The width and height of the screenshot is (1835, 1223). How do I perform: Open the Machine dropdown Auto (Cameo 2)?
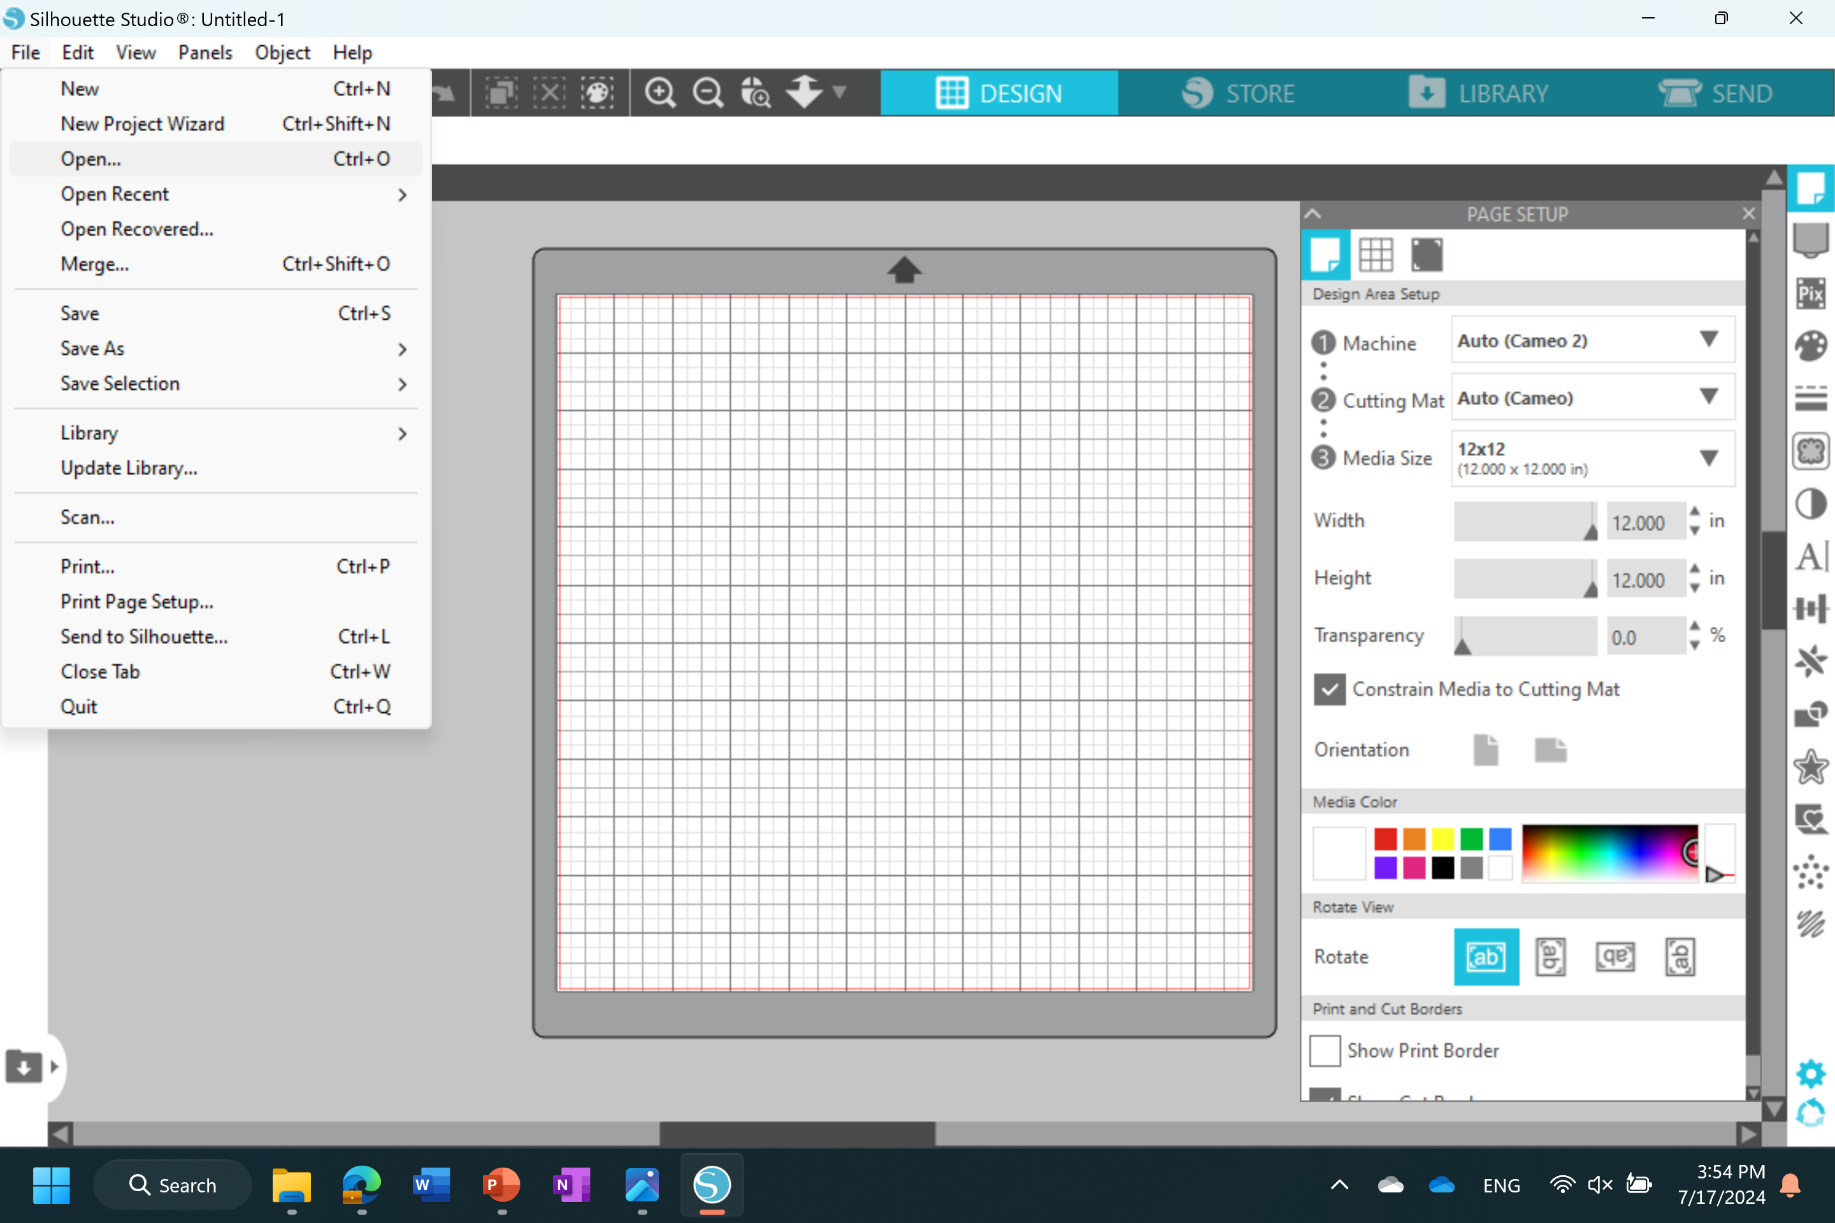pyautogui.click(x=1592, y=341)
